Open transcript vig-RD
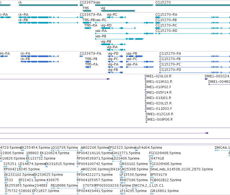Viewport: 230px width, 195px height. [x=106, y=25]
